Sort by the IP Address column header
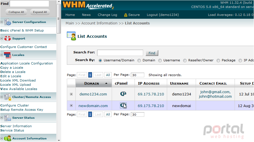 click(x=149, y=83)
